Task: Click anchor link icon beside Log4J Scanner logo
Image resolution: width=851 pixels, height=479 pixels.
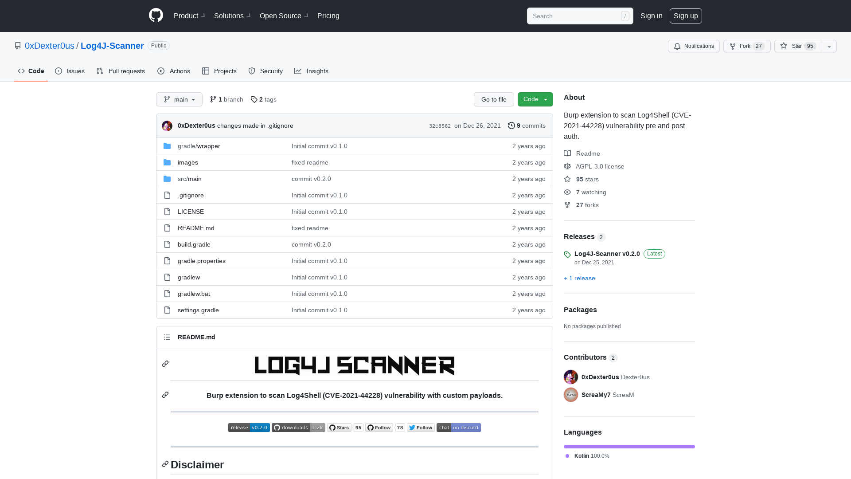Action: (x=165, y=364)
